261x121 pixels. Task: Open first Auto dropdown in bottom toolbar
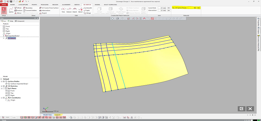coord(8,117)
